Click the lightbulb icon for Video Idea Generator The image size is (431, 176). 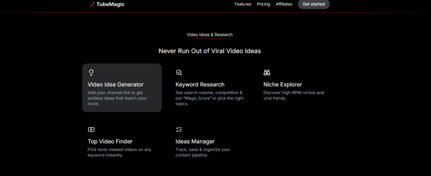tap(91, 72)
